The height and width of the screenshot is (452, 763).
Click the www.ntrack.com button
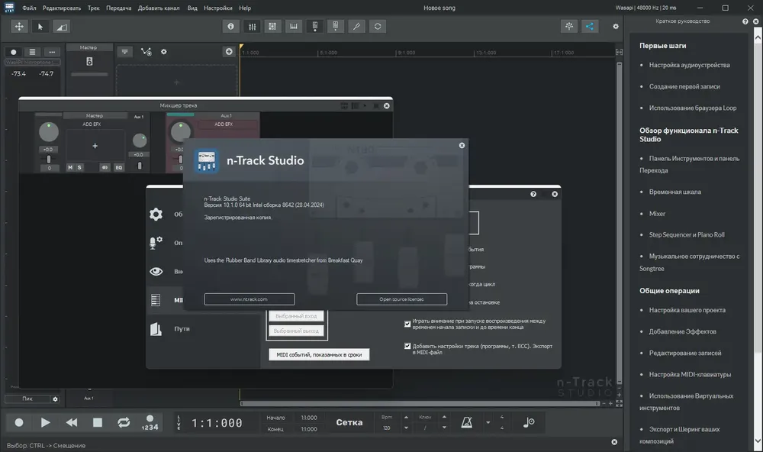click(250, 299)
